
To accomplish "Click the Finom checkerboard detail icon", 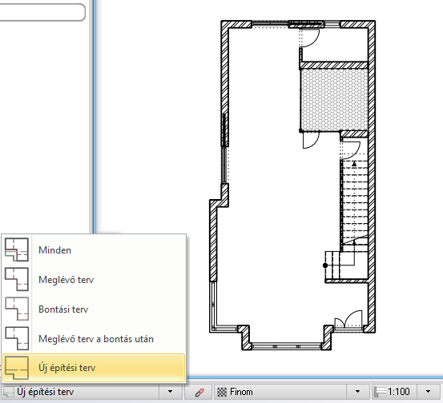I will pyautogui.click(x=222, y=392).
